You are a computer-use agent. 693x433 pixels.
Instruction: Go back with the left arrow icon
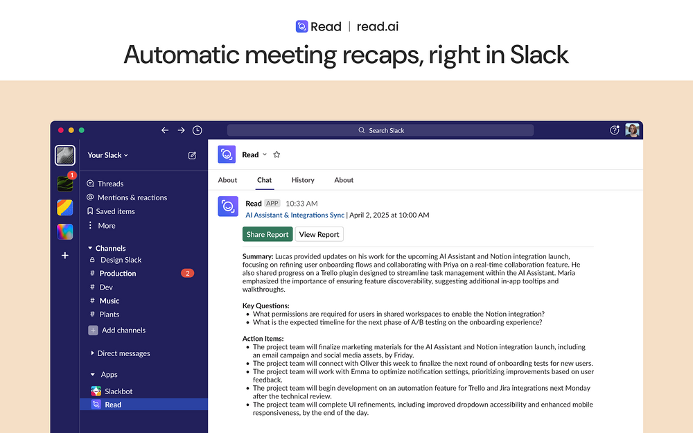tap(165, 130)
